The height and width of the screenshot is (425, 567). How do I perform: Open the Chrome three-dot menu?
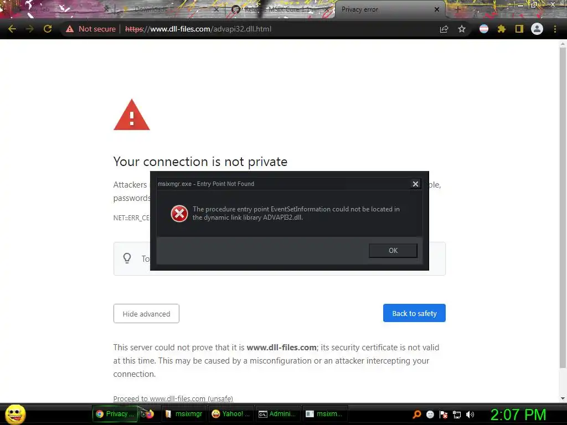pyautogui.click(x=555, y=29)
